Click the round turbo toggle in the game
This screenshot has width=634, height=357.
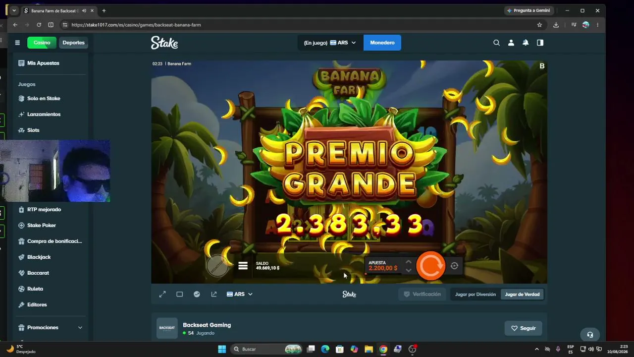click(217, 266)
